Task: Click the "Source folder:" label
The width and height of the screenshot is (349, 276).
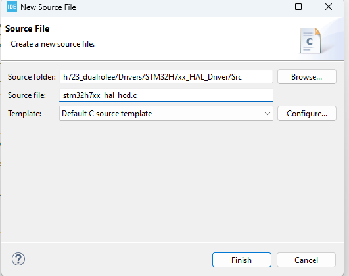Action: click(32, 77)
